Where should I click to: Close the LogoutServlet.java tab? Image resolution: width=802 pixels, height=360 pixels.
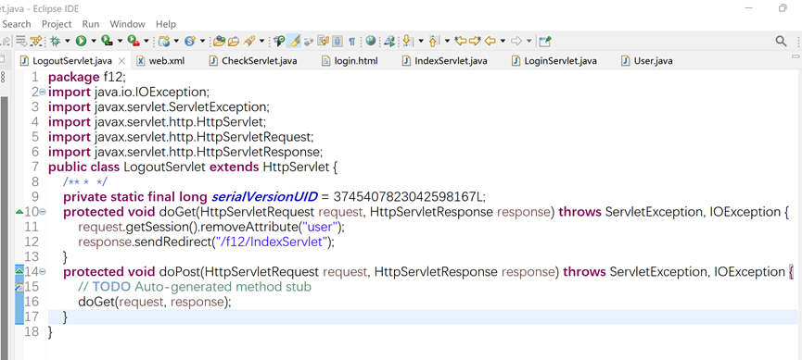(x=121, y=61)
